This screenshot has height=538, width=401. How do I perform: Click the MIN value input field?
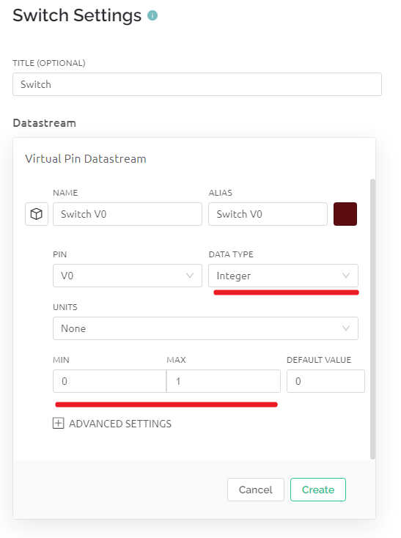tap(109, 381)
